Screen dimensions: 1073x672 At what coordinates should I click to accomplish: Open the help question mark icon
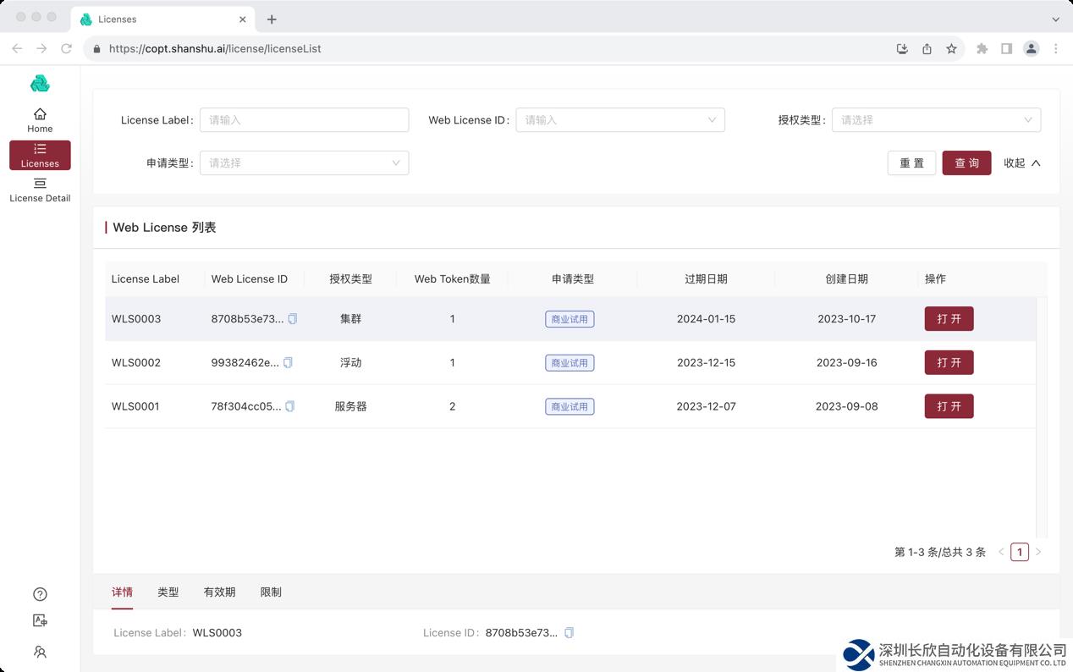point(40,594)
